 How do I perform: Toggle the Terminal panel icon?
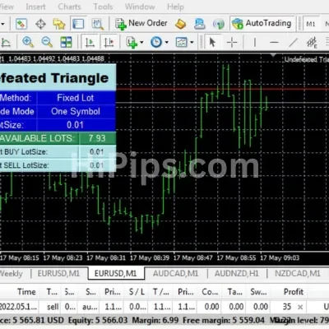[78, 24]
